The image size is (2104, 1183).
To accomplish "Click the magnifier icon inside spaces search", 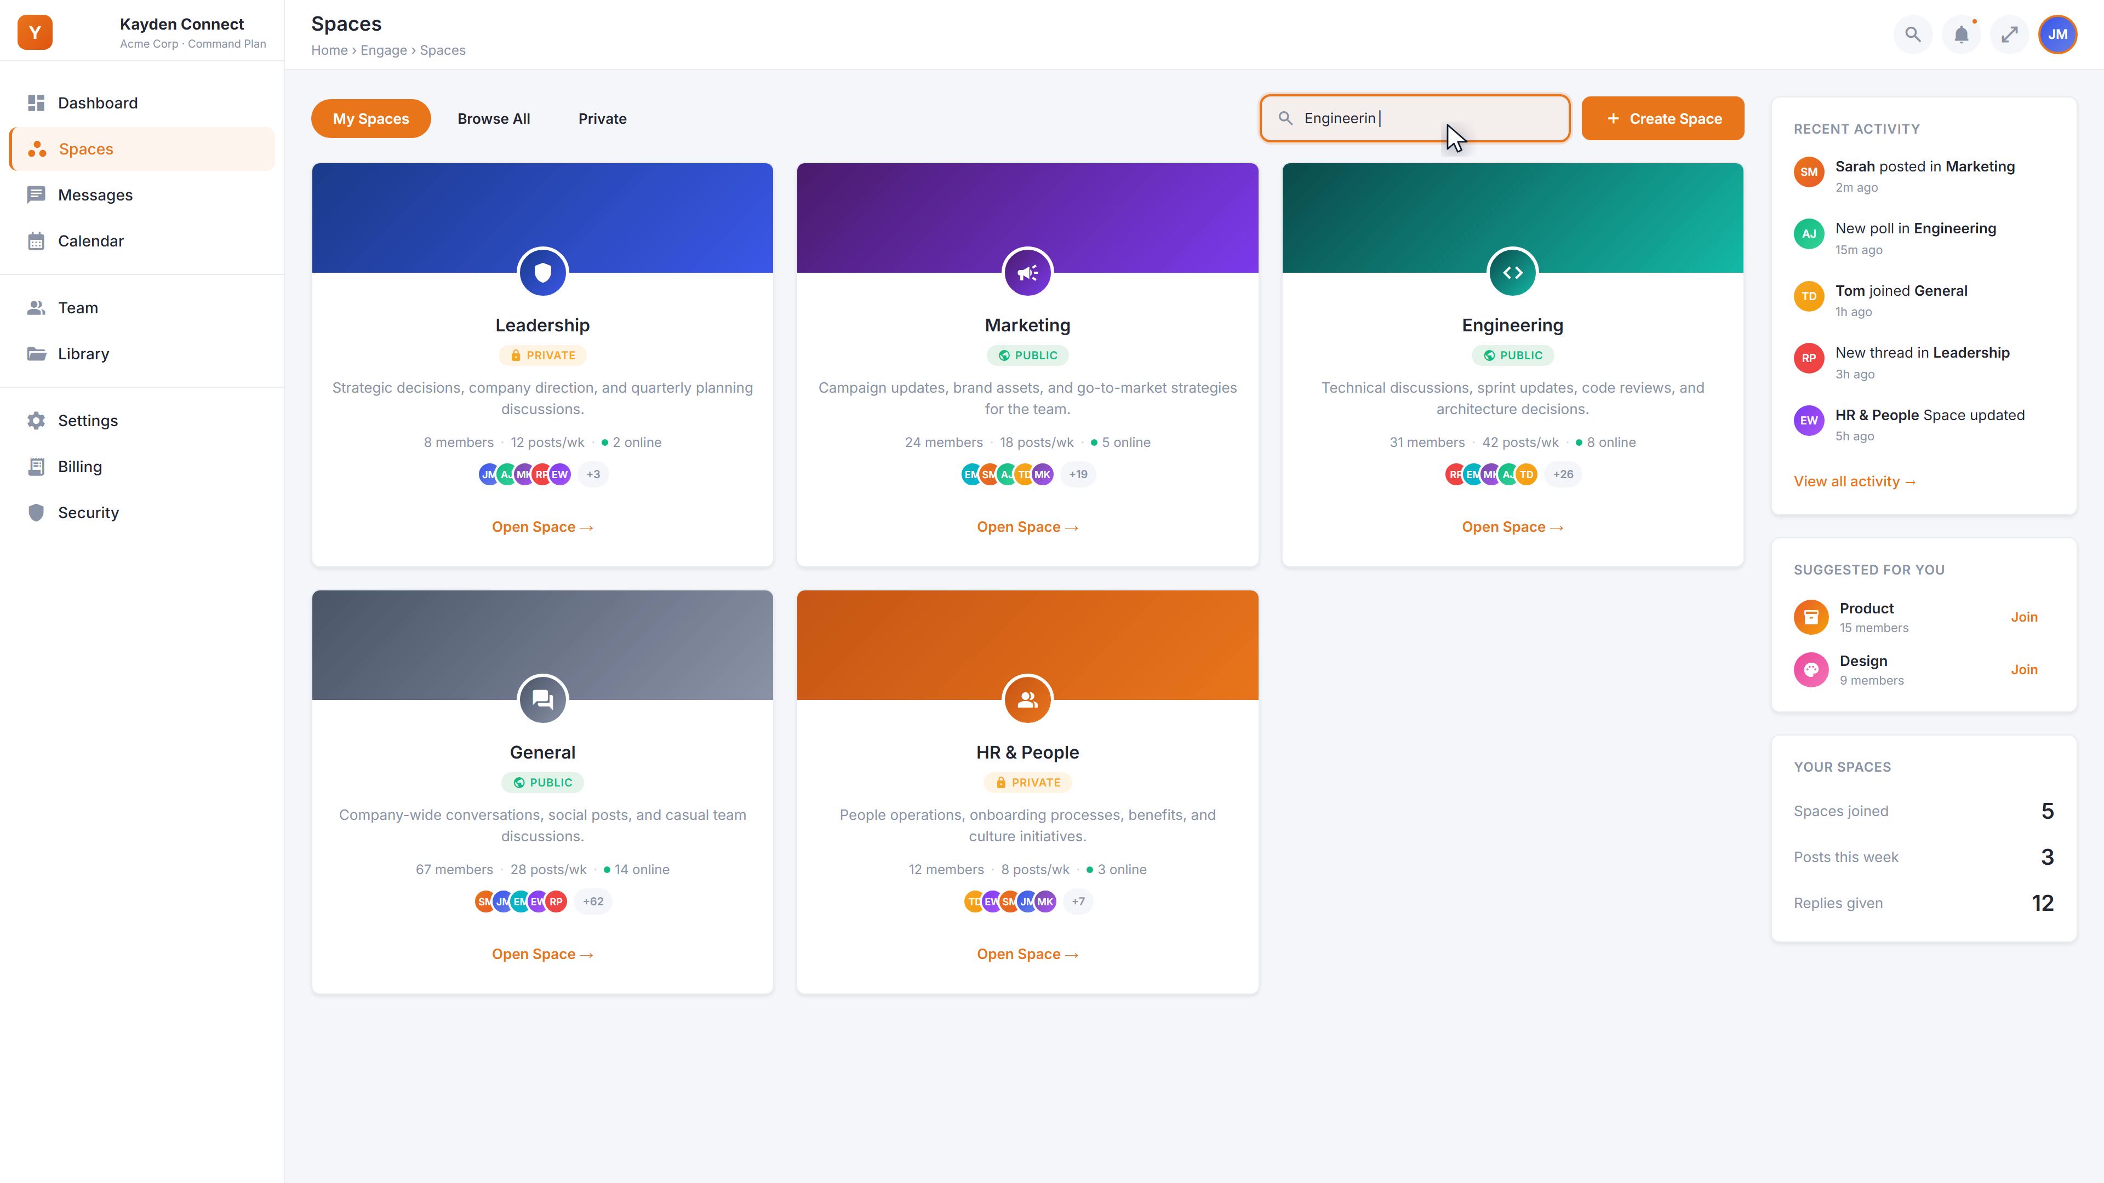I will (x=1285, y=118).
